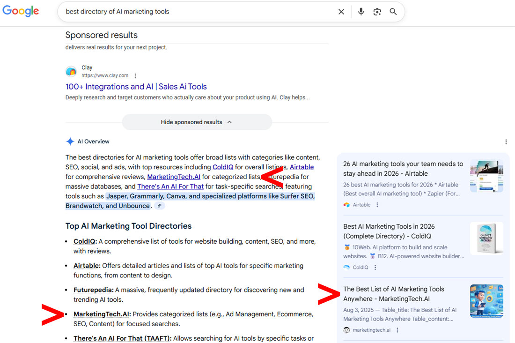Follow the MarketingTech.AI link for categorized lists
The image size is (515, 343).
click(174, 177)
